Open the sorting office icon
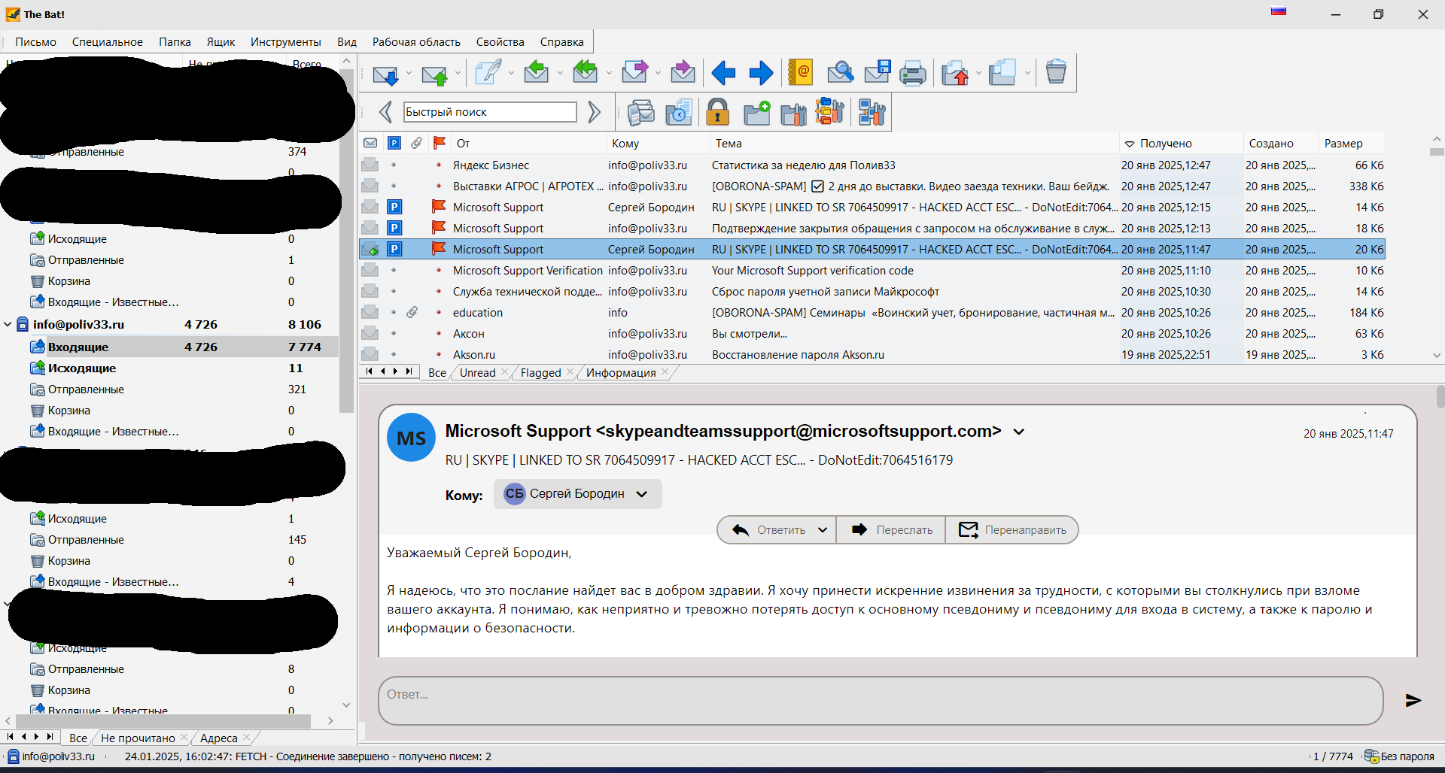Viewport: 1445px width, 773px height. tap(829, 112)
